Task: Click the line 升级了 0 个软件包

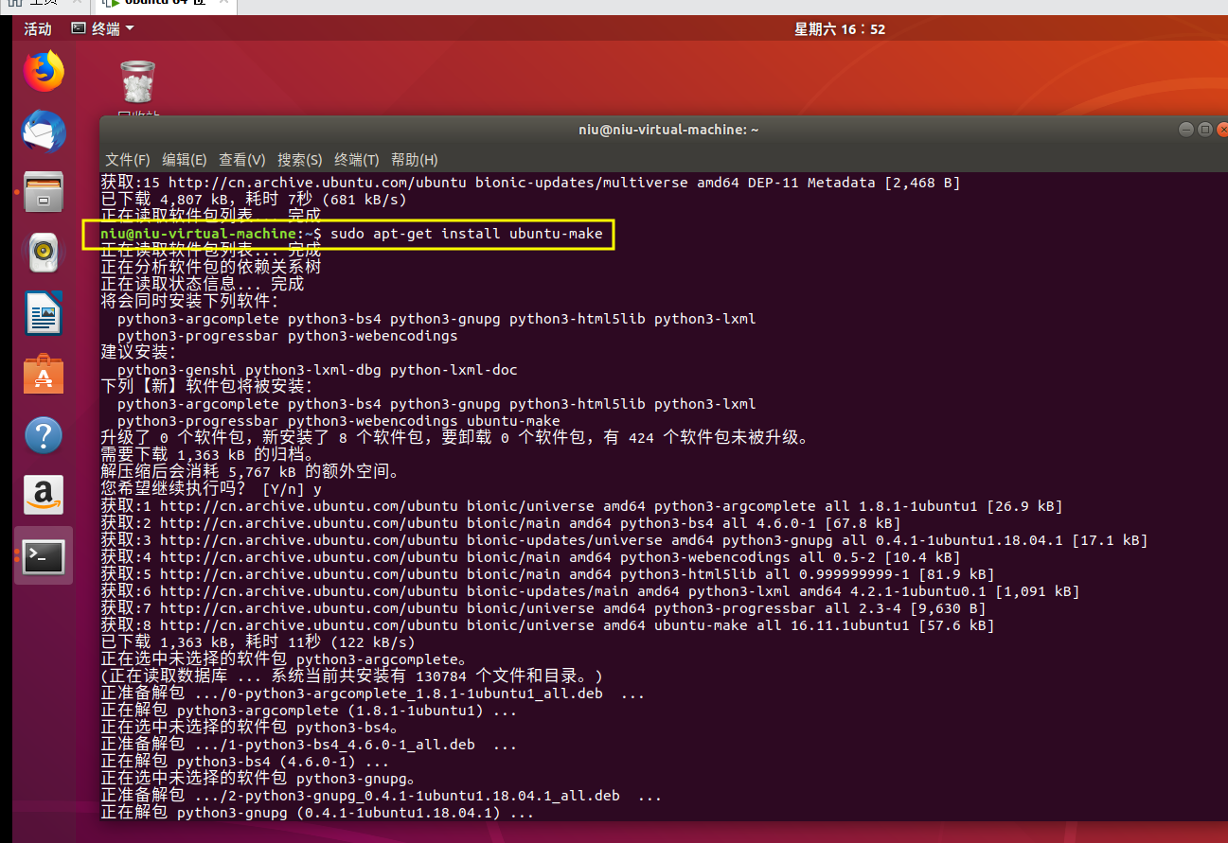Action: tap(454, 438)
